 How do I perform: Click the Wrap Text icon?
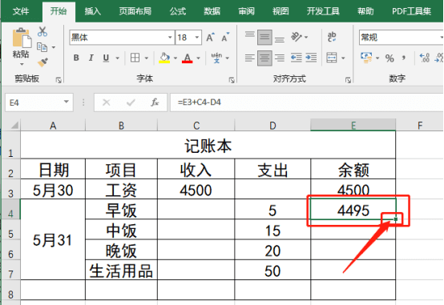pos(332,37)
